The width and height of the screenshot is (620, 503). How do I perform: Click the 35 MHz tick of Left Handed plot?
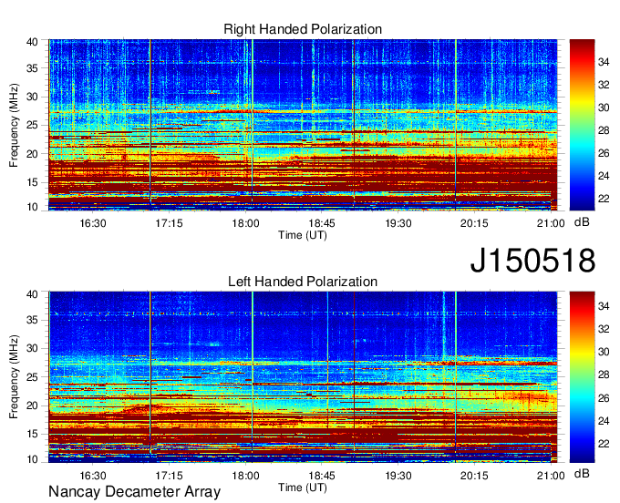[x=32, y=320]
